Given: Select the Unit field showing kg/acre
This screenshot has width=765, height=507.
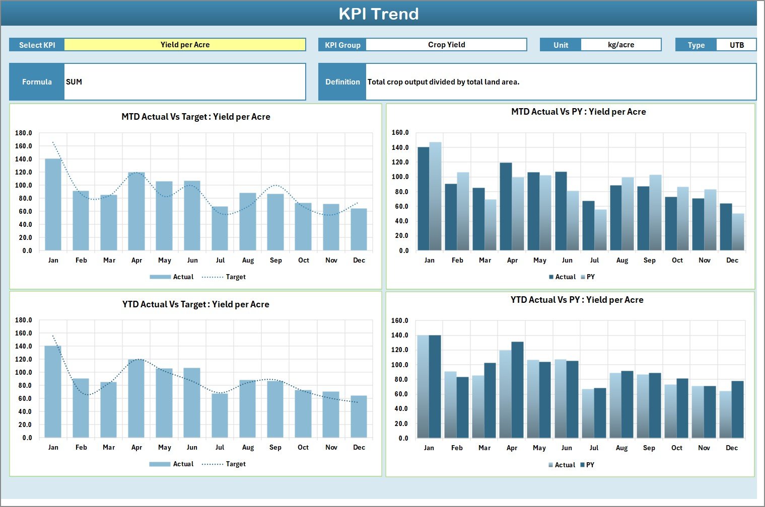Looking at the screenshot, I should point(621,44).
